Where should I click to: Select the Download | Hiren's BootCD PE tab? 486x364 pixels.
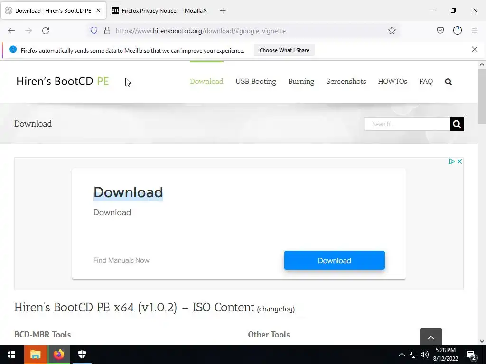[53, 11]
